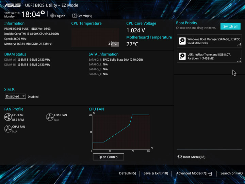Screen dimensions: 245x184
Task: Click Speed: 3600 MHz text
Action: [x=15, y=39]
